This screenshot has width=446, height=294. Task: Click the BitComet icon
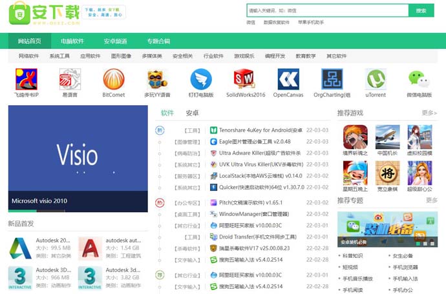pos(114,79)
